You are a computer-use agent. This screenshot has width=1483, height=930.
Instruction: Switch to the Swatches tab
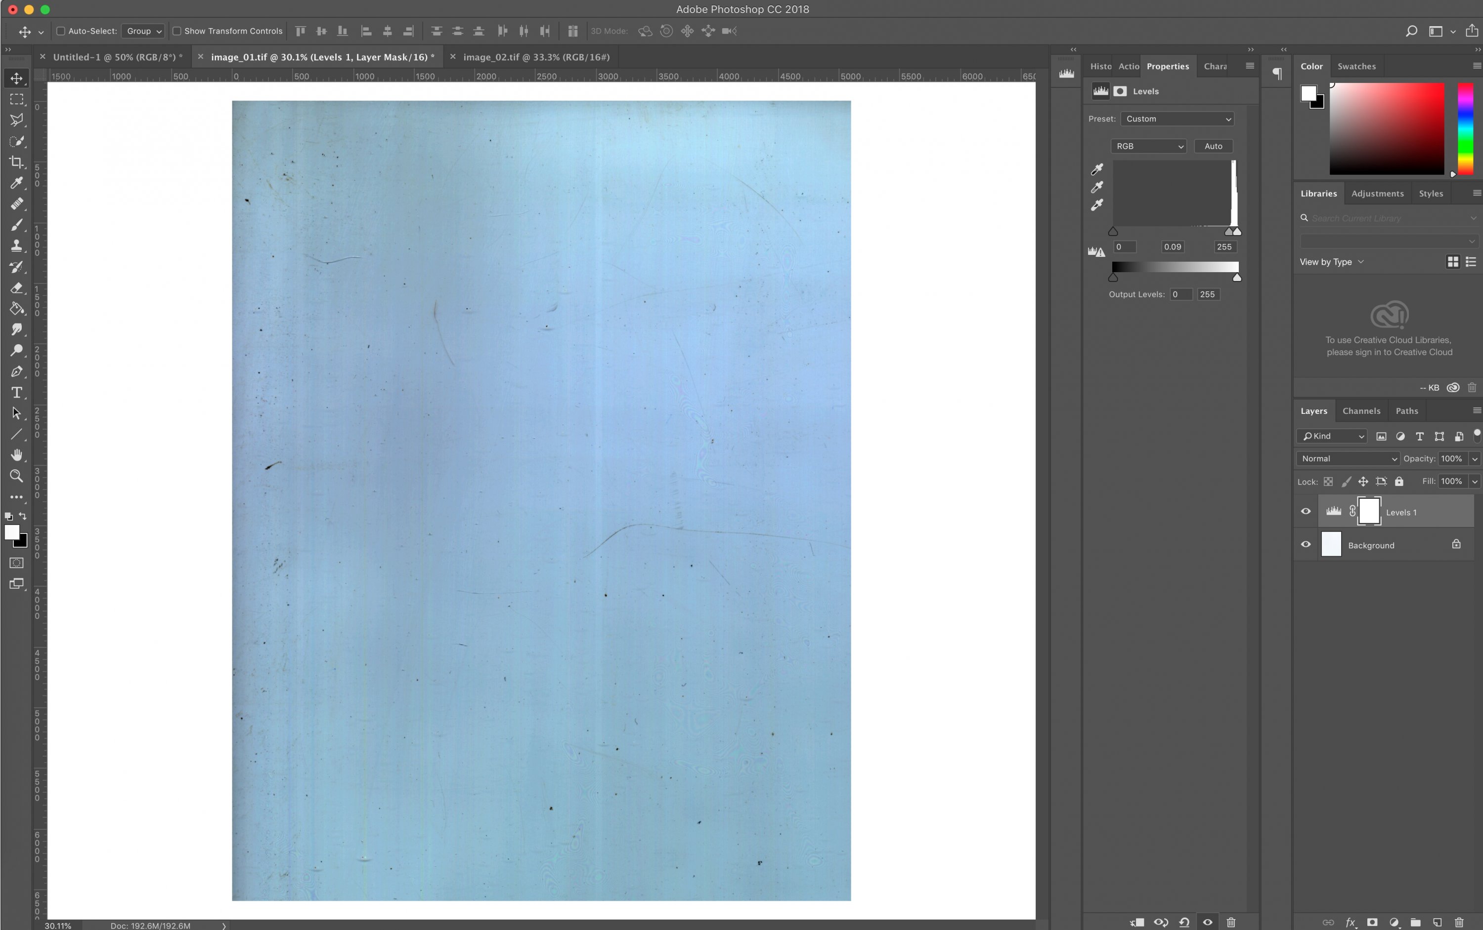point(1356,66)
